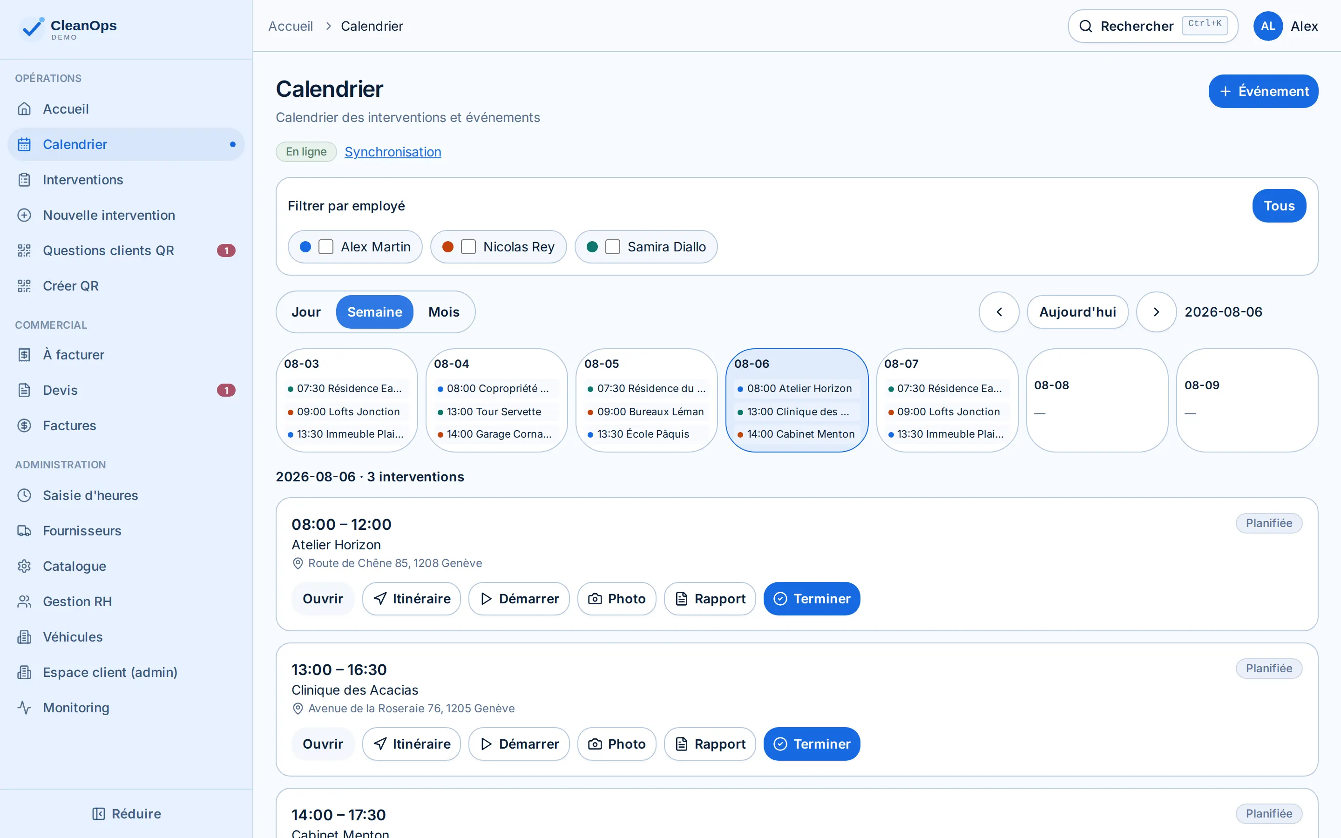Select the 08-08 day card
The height and width of the screenshot is (838, 1341).
coord(1097,401)
